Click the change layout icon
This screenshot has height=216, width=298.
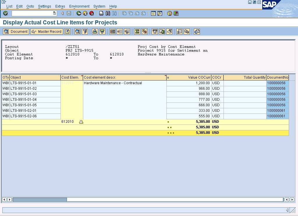[120, 31]
